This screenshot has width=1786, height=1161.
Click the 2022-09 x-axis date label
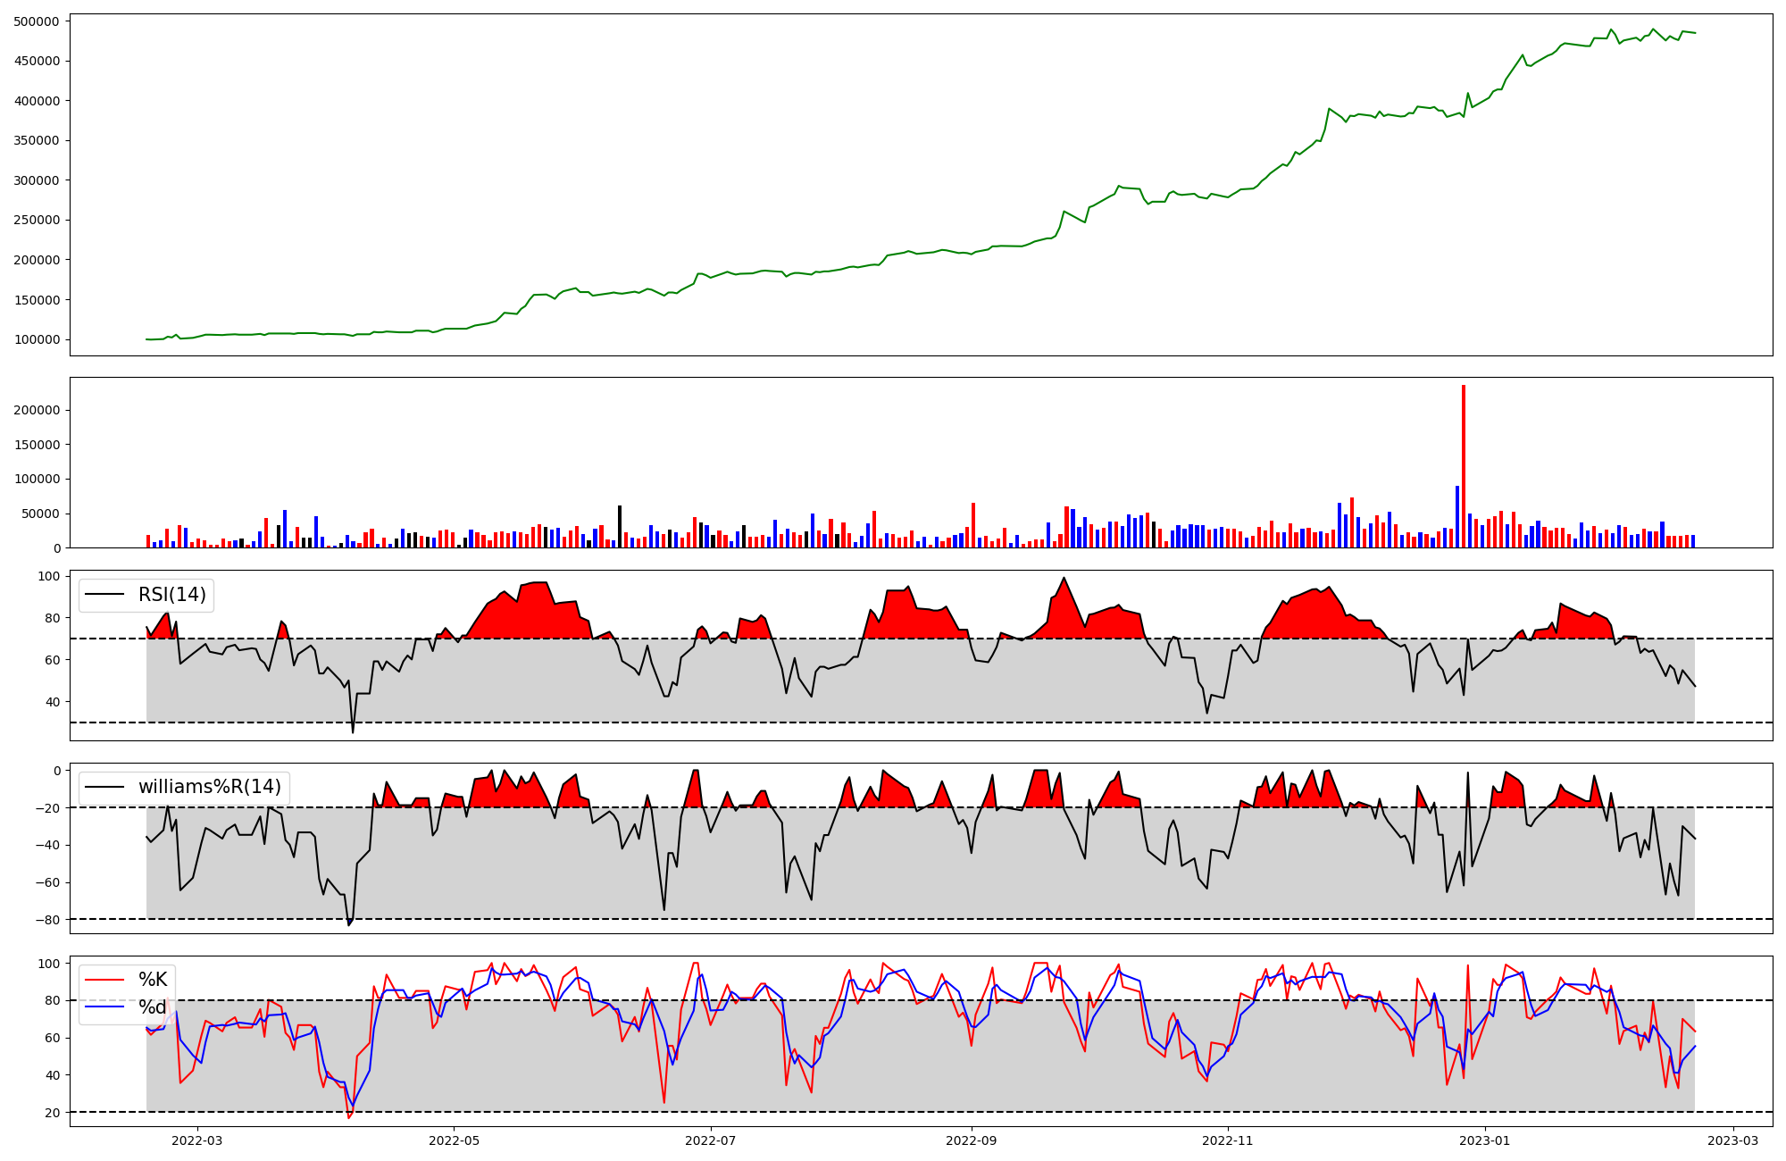[972, 1140]
